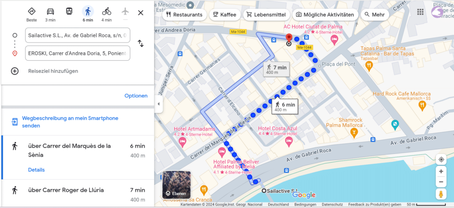Choose the cycling travel mode
This screenshot has width=454, height=208.
point(106,15)
